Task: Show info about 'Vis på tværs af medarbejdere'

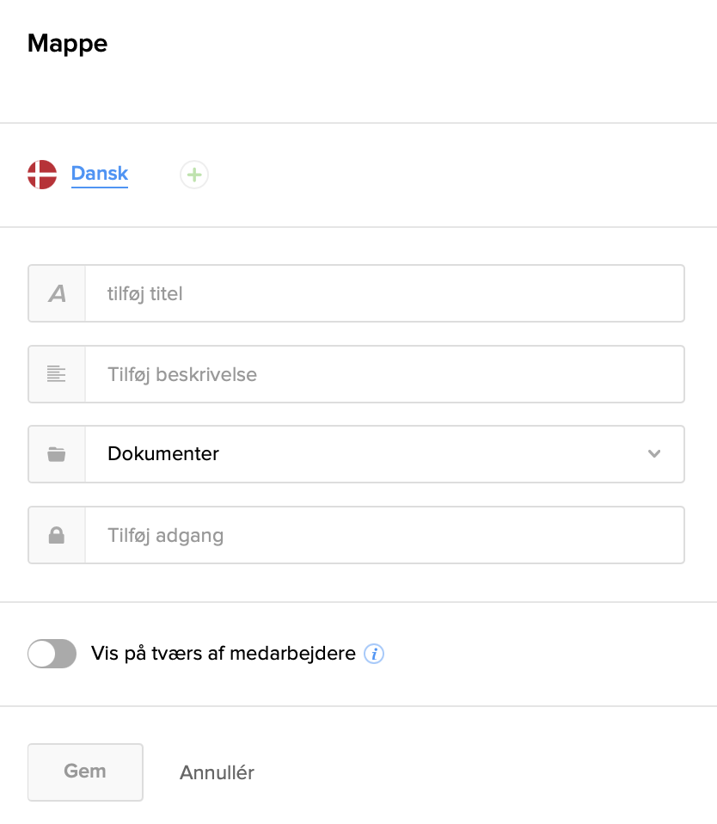Action: (374, 655)
